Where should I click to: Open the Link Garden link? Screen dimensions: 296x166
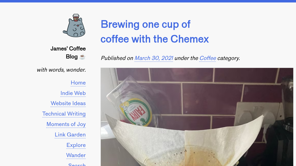70,135
